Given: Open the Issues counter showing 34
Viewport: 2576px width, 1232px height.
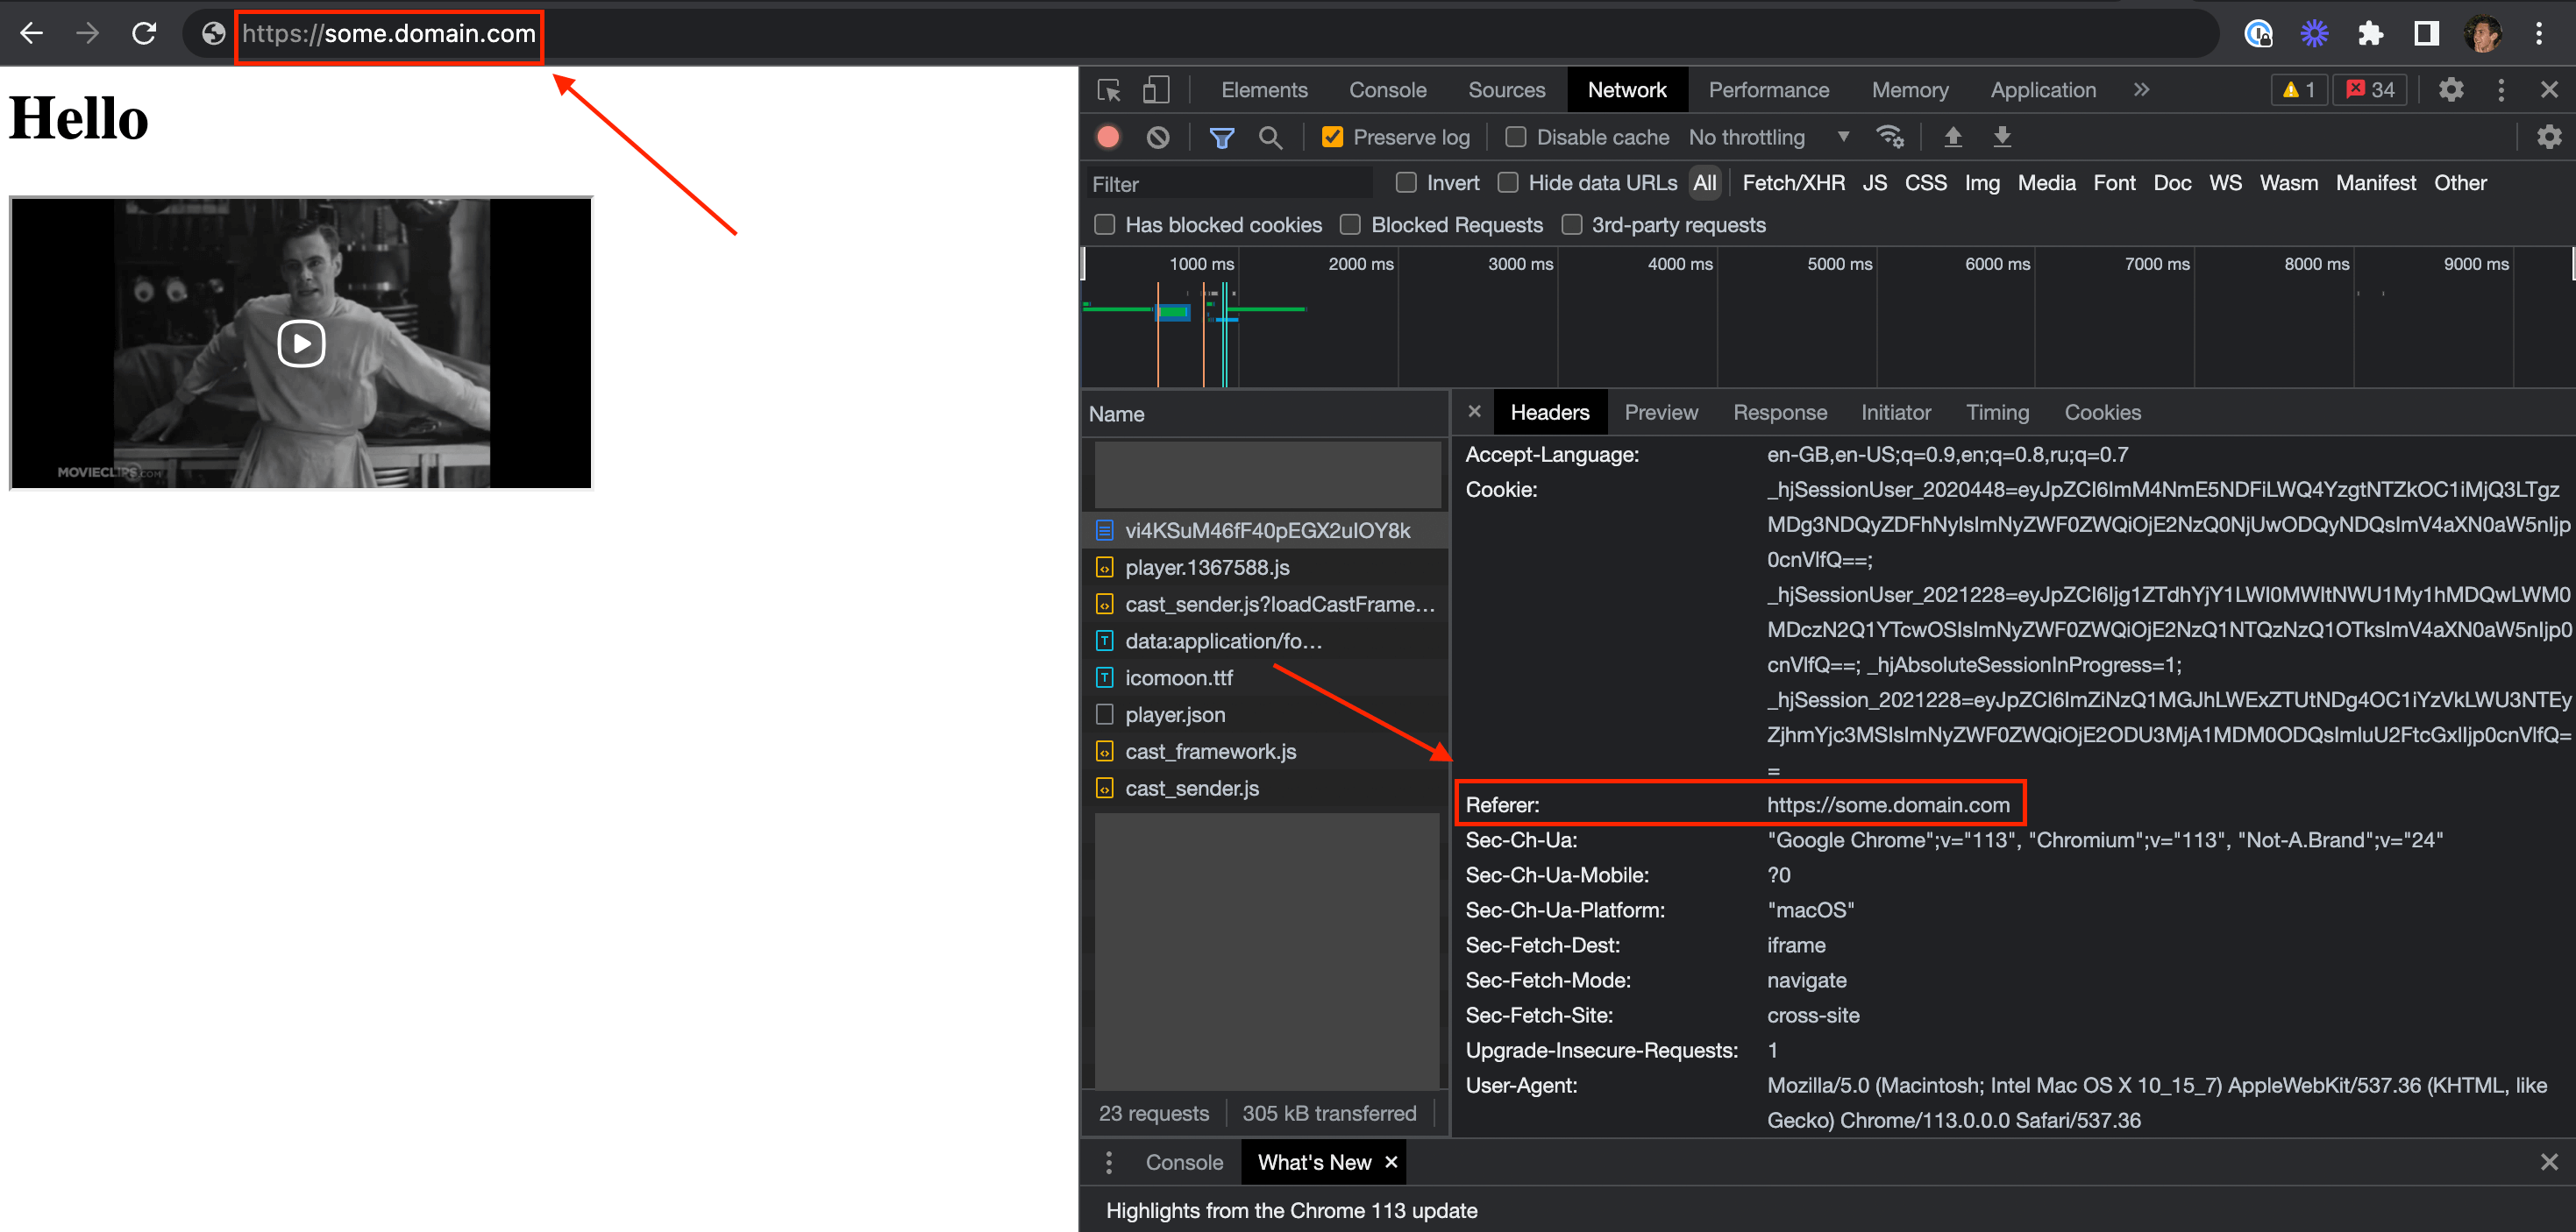Looking at the screenshot, I should click(2370, 90).
